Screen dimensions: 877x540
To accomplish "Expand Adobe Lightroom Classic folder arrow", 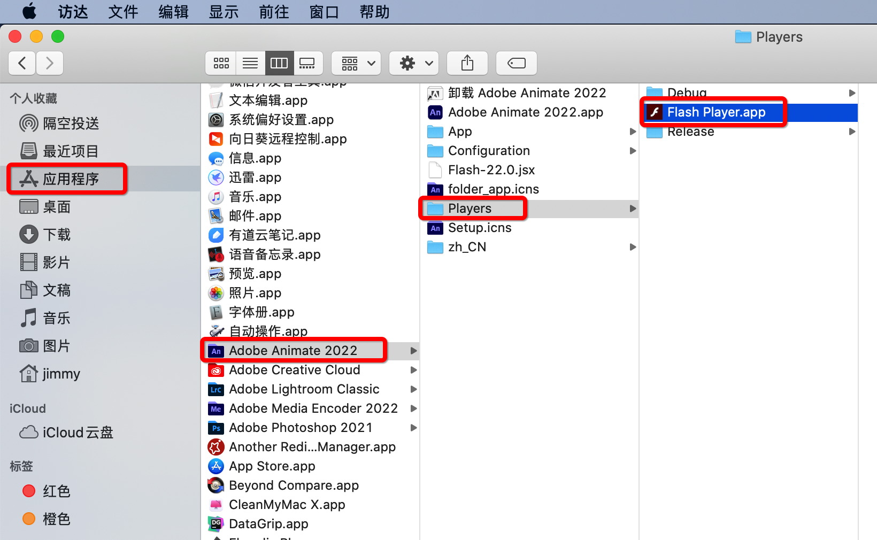I will [413, 389].
